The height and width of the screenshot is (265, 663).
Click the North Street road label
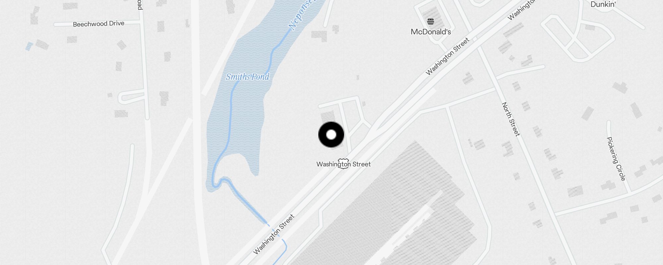(x=511, y=119)
